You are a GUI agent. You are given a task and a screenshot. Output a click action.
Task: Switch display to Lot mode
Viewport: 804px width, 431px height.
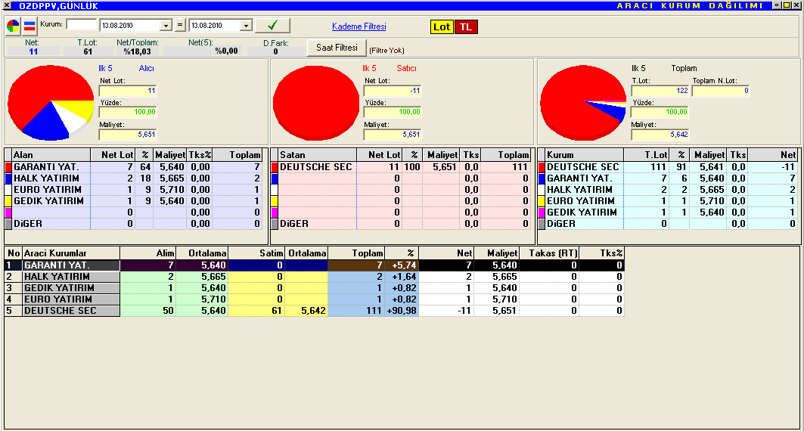coord(442,26)
